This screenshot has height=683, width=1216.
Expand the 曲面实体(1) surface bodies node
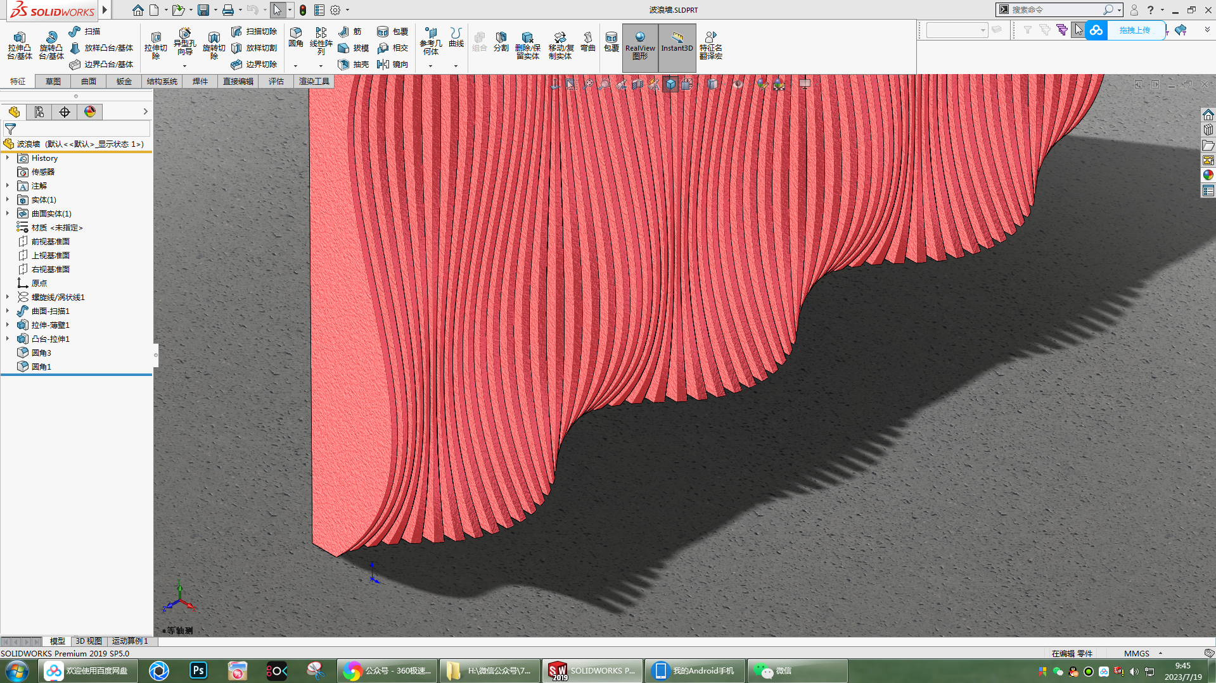[x=8, y=214]
